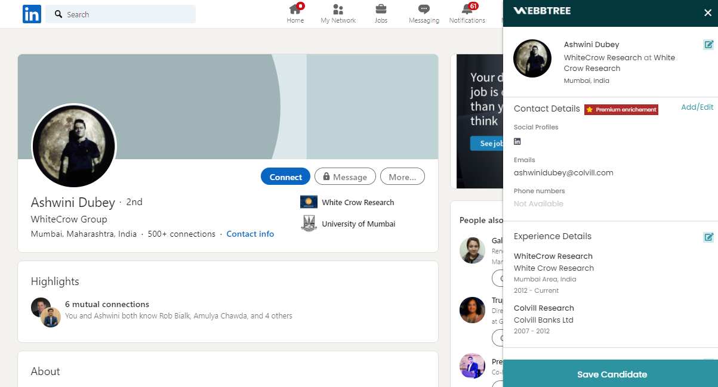Click the mutual connections avatars
This screenshot has height=387, width=718.
46,312
